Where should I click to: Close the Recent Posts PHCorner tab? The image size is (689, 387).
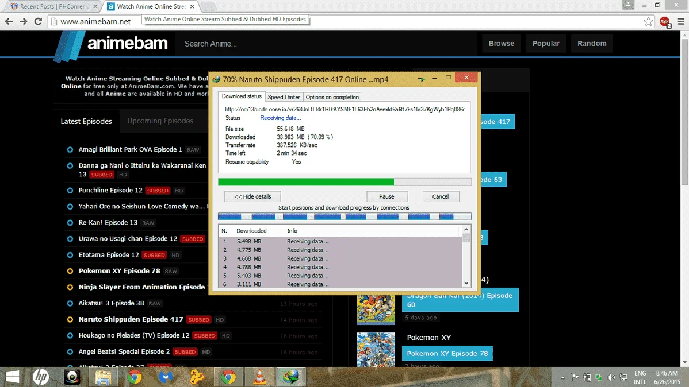pyautogui.click(x=95, y=6)
